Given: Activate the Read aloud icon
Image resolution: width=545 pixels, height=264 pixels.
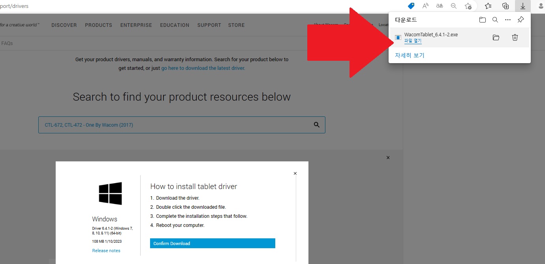Looking at the screenshot, I should (425, 6).
